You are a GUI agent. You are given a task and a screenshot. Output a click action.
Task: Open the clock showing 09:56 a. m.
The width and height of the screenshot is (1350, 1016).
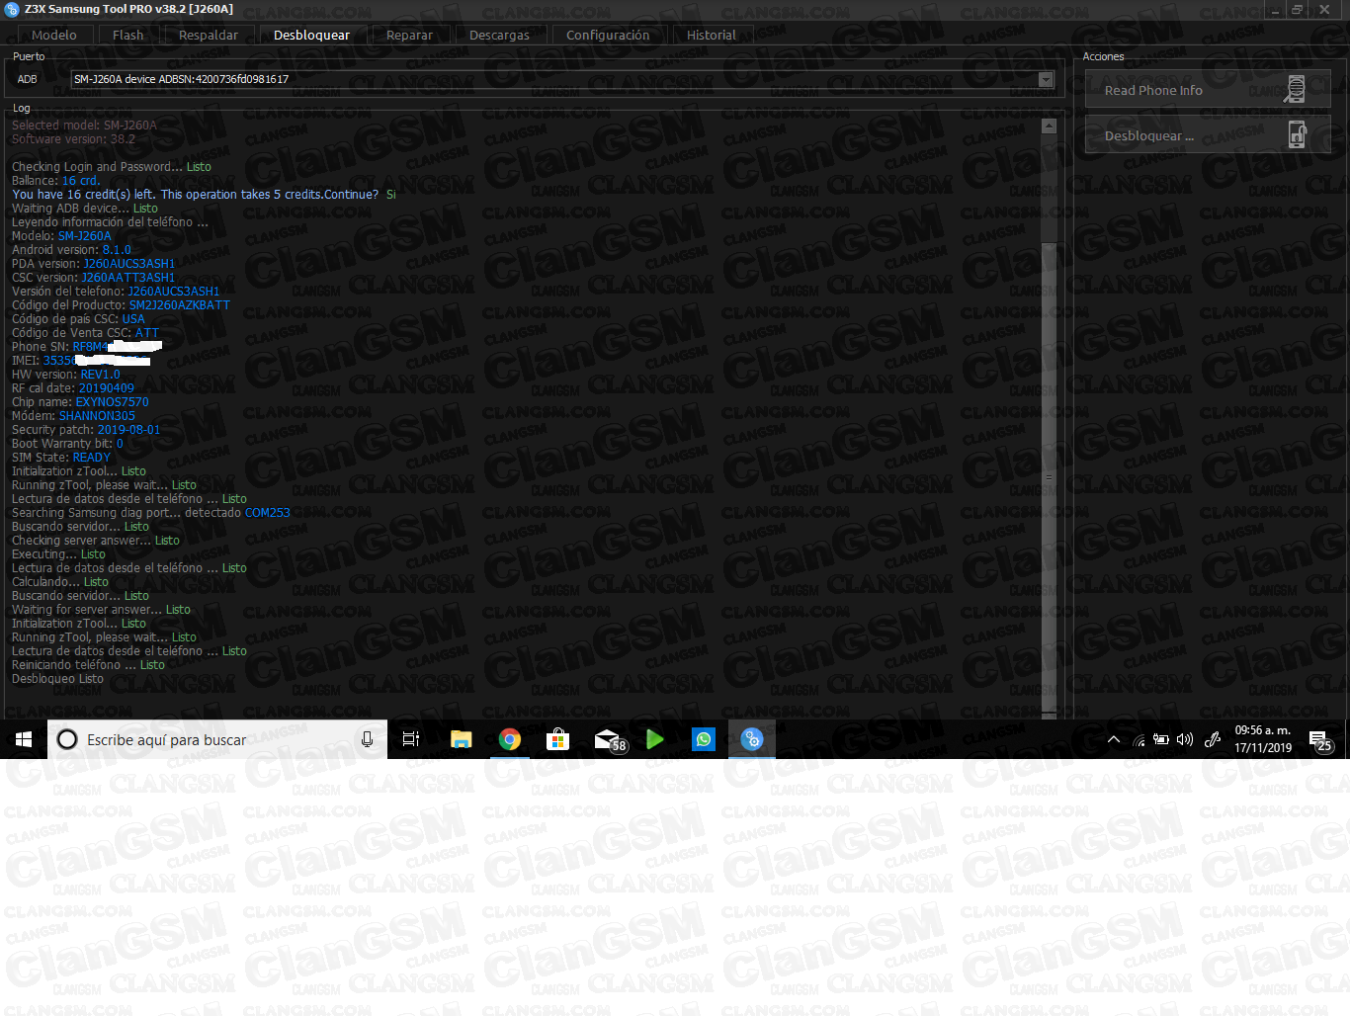(1263, 739)
